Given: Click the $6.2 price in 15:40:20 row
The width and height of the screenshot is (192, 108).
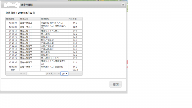Looking at the screenshot, I should pos(75,67).
